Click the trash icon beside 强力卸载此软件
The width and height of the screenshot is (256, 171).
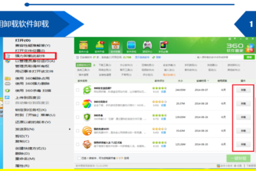click(8, 56)
